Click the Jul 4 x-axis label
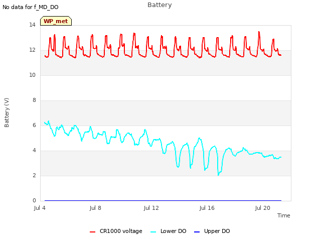321x241 pixels. (40, 208)
